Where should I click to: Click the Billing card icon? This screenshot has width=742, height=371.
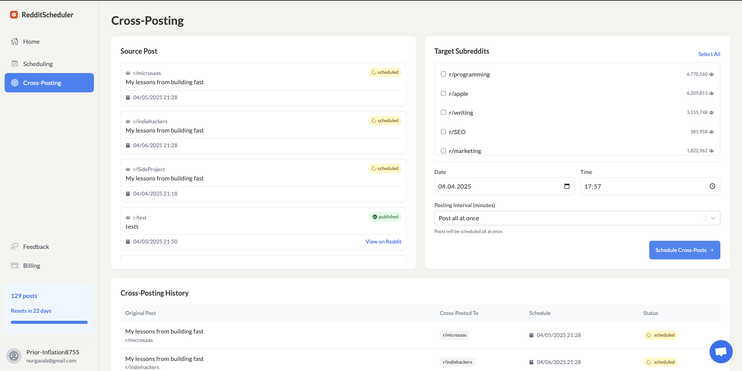pyautogui.click(x=15, y=265)
